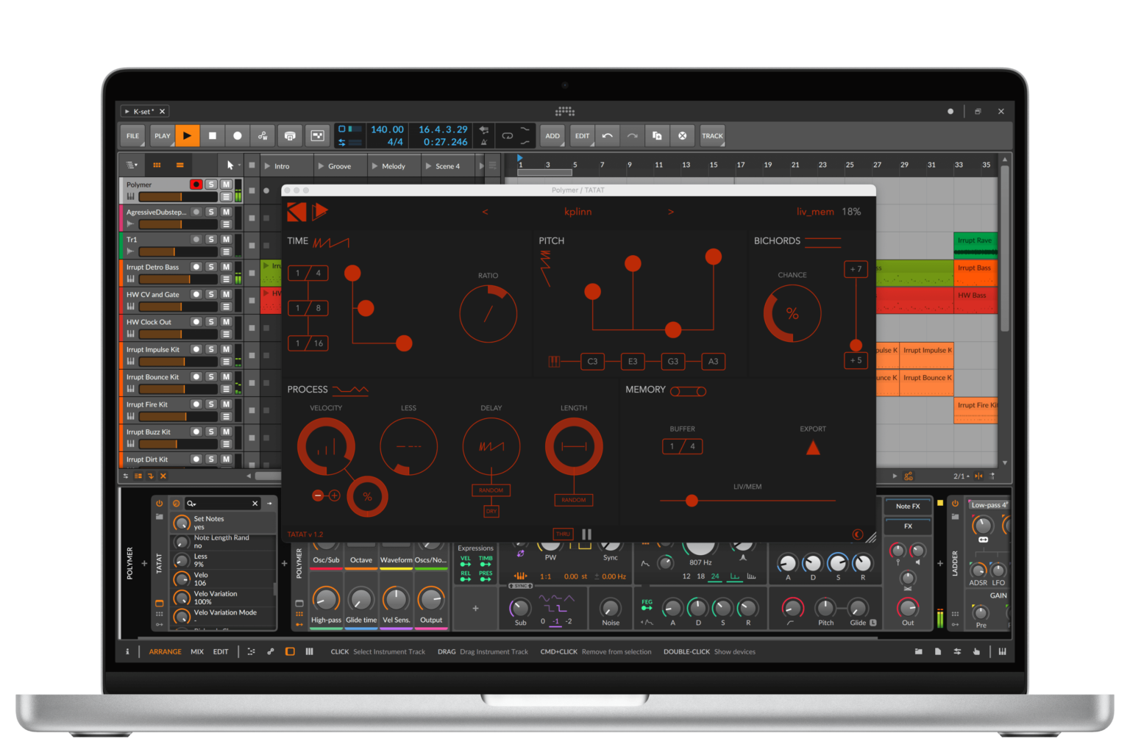The width and height of the screenshot is (1130, 744).
Task: Select the K-set project tab
Action: click(x=143, y=111)
